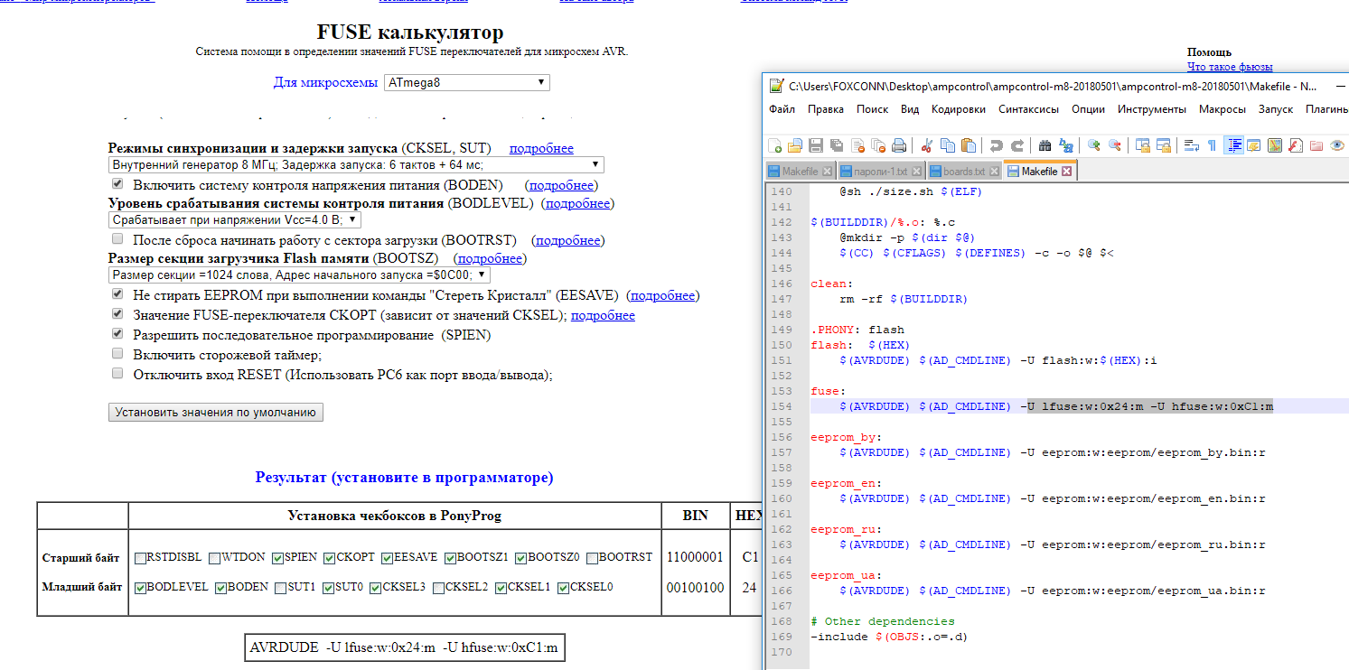Open 'подробнее' link next to CKSEL, SUT heading
1349x670 pixels.
point(541,148)
